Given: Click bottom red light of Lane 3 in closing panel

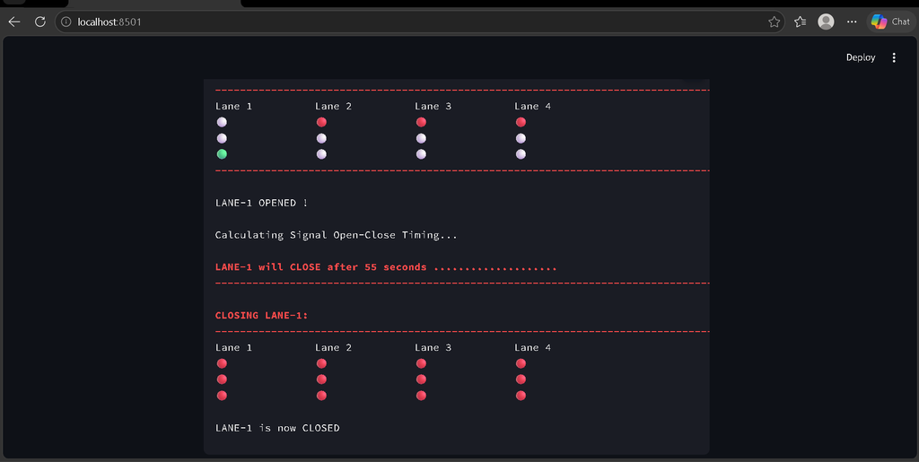Looking at the screenshot, I should 421,396.
